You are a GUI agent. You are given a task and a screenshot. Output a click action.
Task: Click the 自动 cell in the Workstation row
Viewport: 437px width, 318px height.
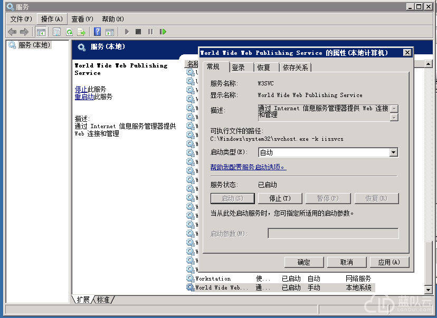click(x=314, y=278)
